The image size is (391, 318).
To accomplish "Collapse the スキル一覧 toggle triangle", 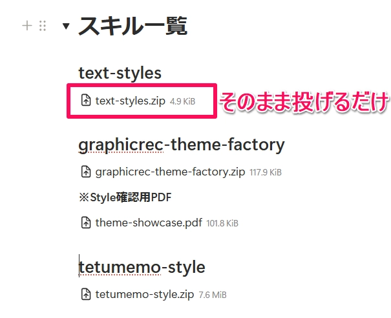I will coord(65,26).
